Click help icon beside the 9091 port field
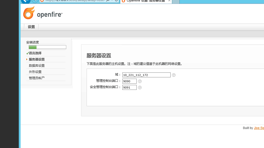264x148 pixels. point(140,88)
